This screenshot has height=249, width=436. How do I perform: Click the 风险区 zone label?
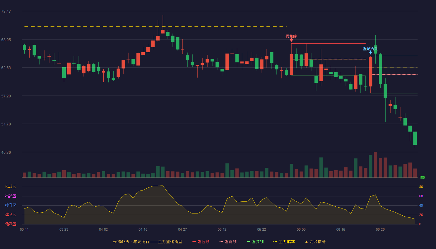pos(11,187)
